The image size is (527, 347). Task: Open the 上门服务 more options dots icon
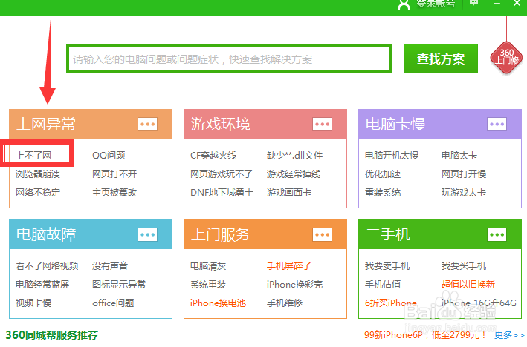[323, 235]
